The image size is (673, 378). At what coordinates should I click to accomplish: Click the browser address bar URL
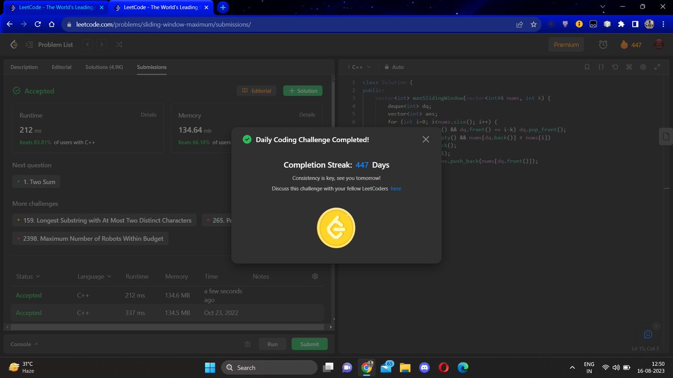[x=163, y=25]
